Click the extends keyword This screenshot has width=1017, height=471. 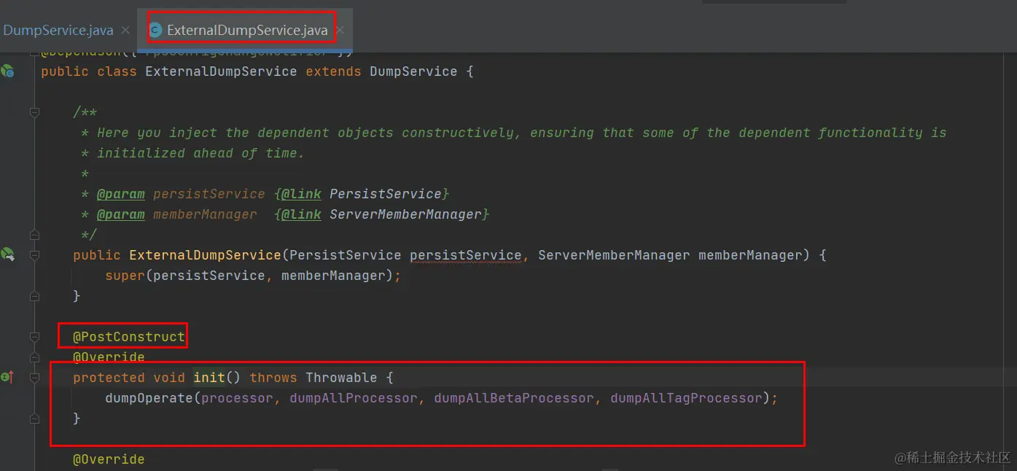333,71
